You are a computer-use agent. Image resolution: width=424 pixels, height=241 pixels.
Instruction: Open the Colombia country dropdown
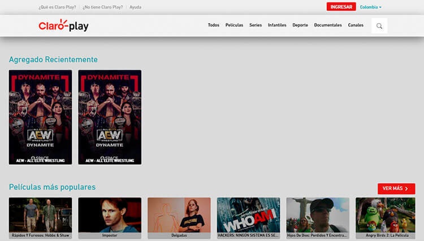[370, 7]
